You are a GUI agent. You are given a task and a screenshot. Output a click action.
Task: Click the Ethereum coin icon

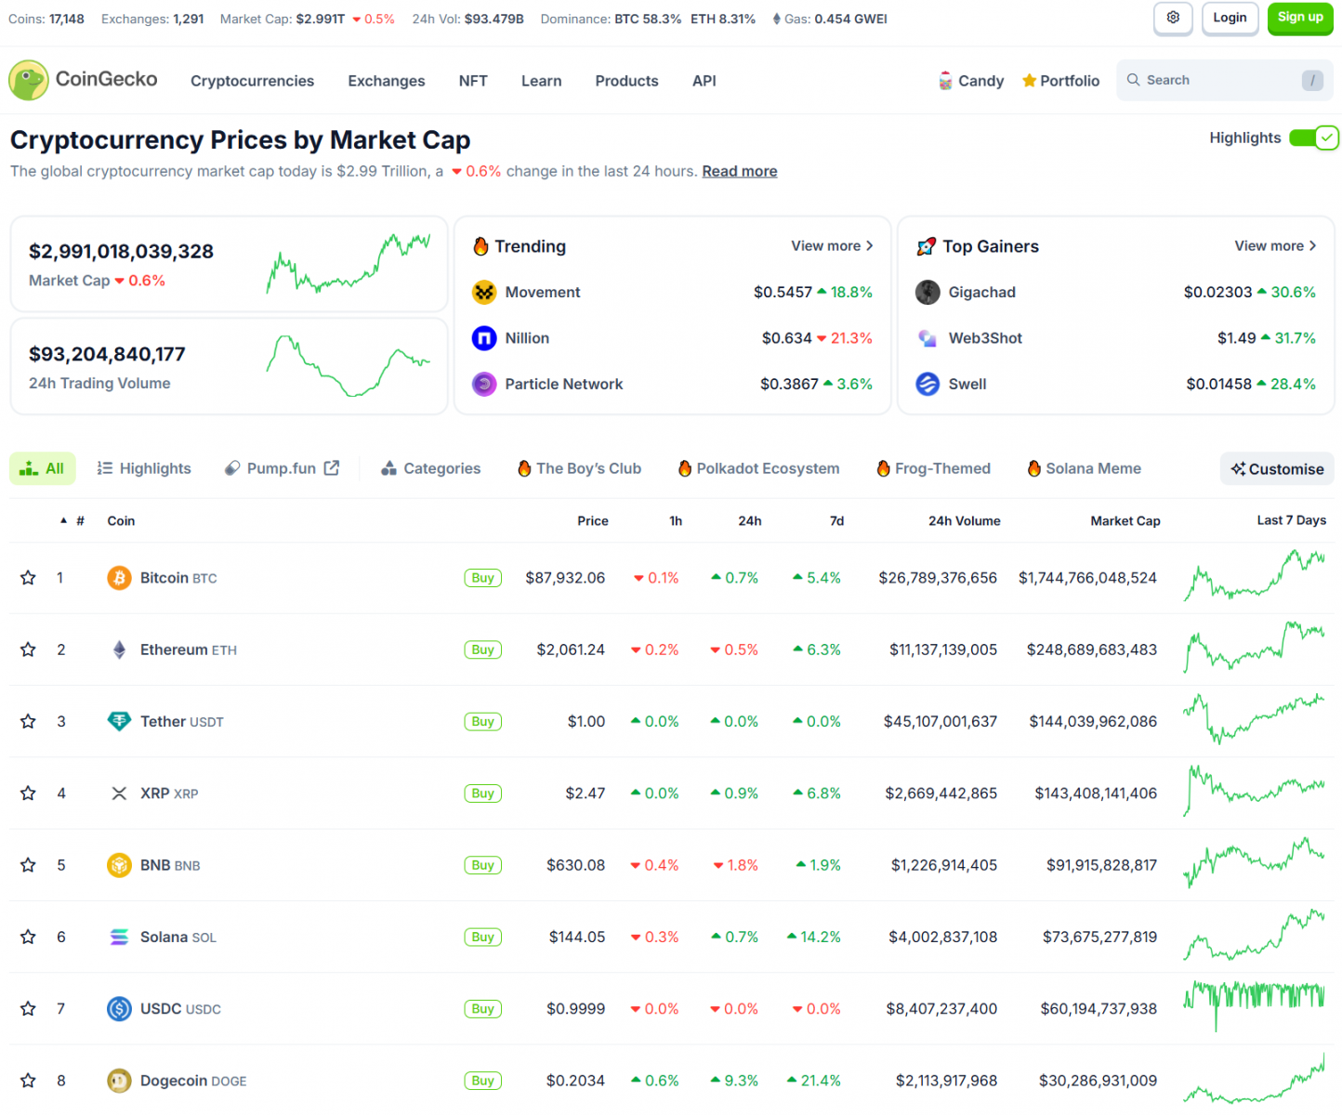(x=119, y=649)
